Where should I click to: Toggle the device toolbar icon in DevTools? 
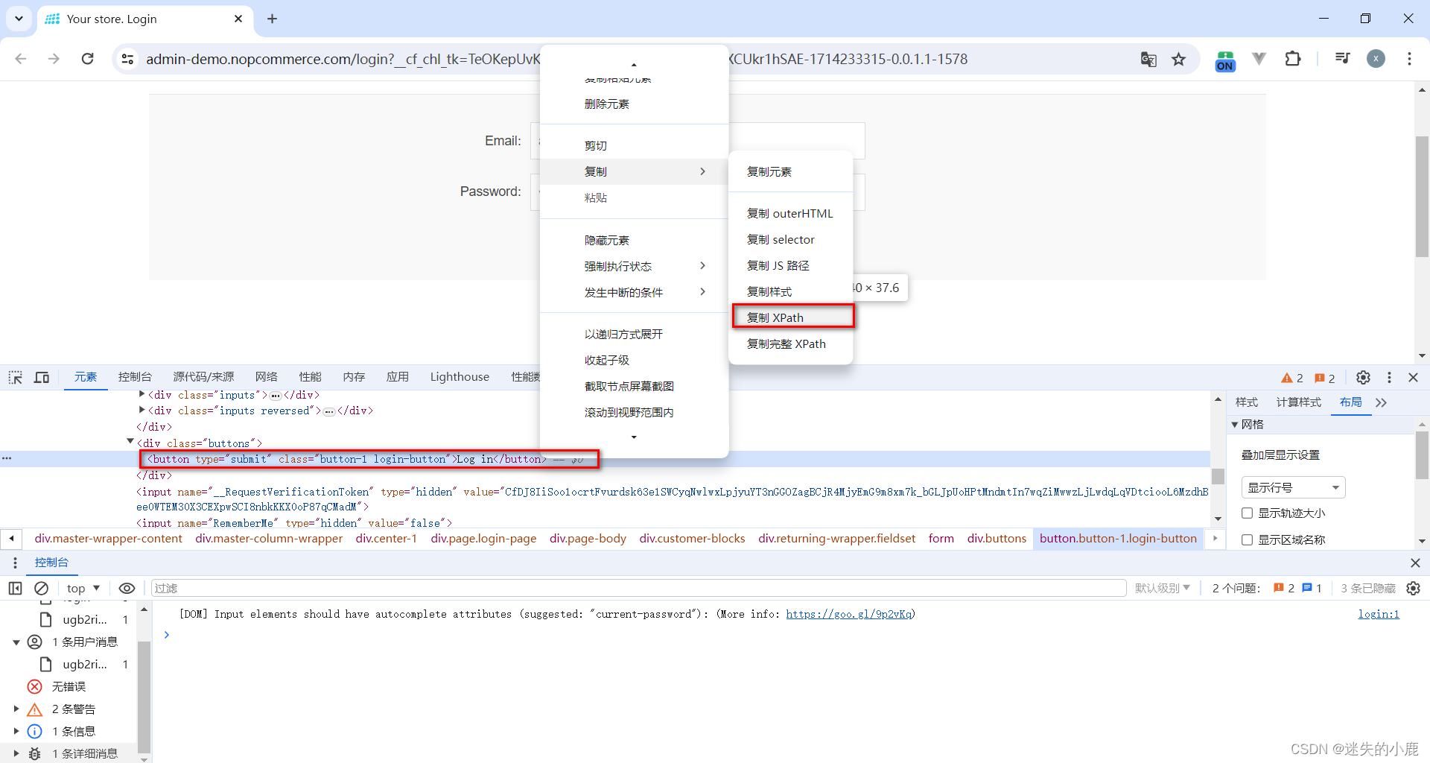point(42,377)
